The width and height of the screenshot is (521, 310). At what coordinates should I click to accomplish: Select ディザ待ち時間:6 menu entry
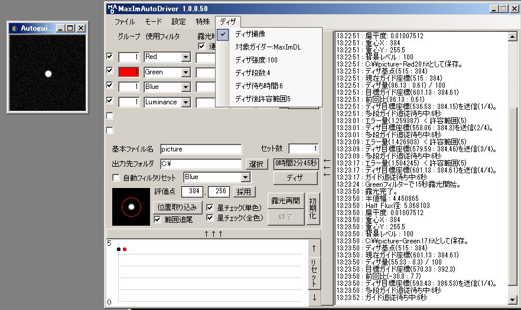click(268, 86)
